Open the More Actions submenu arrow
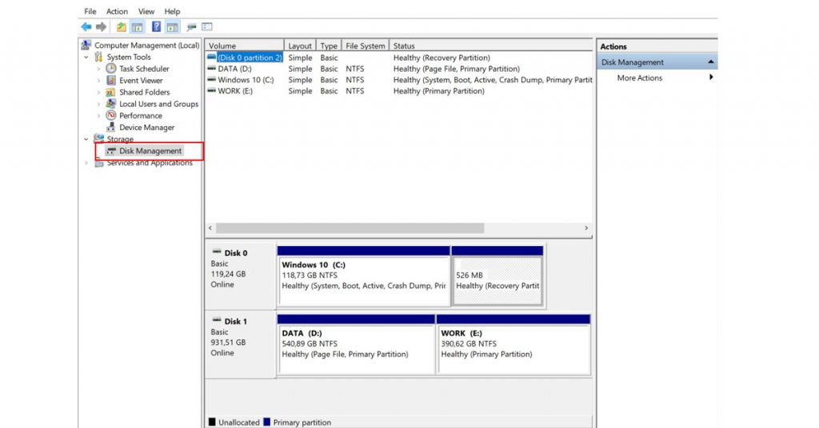 pos(711,77)
